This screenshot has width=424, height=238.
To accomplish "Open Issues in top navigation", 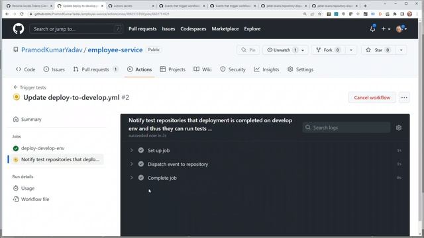I will tap(168, 29).
